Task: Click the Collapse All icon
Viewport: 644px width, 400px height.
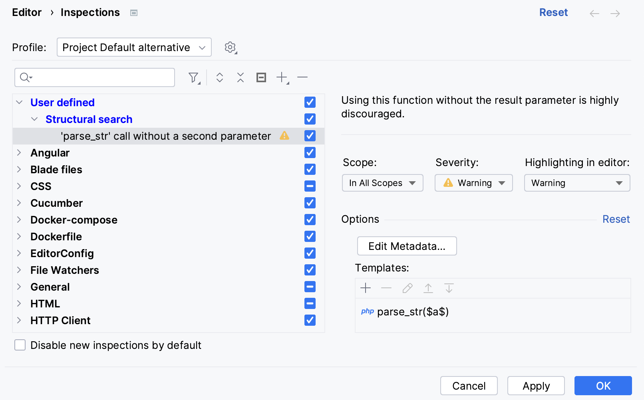Action: [x=240, y=77]
